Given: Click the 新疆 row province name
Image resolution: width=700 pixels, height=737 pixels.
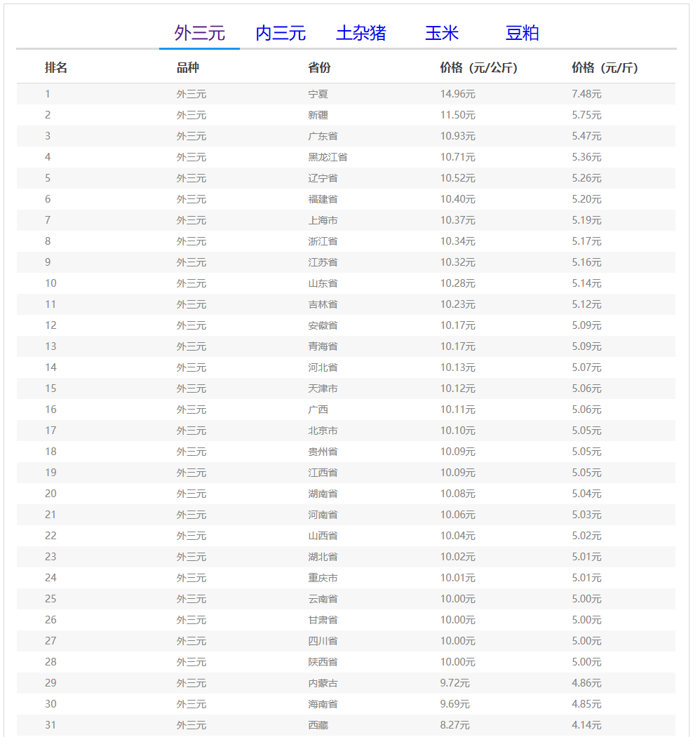Looking at the screenshot, I should (x=318, y=115).
